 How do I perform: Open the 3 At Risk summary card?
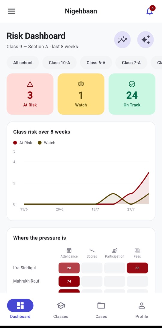[30, 94]
